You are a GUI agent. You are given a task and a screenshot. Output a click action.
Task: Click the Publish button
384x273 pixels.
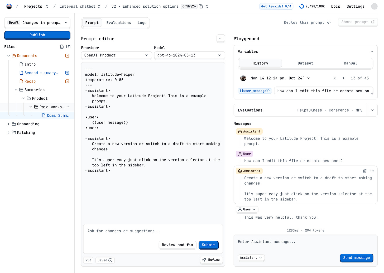[37, 35]
